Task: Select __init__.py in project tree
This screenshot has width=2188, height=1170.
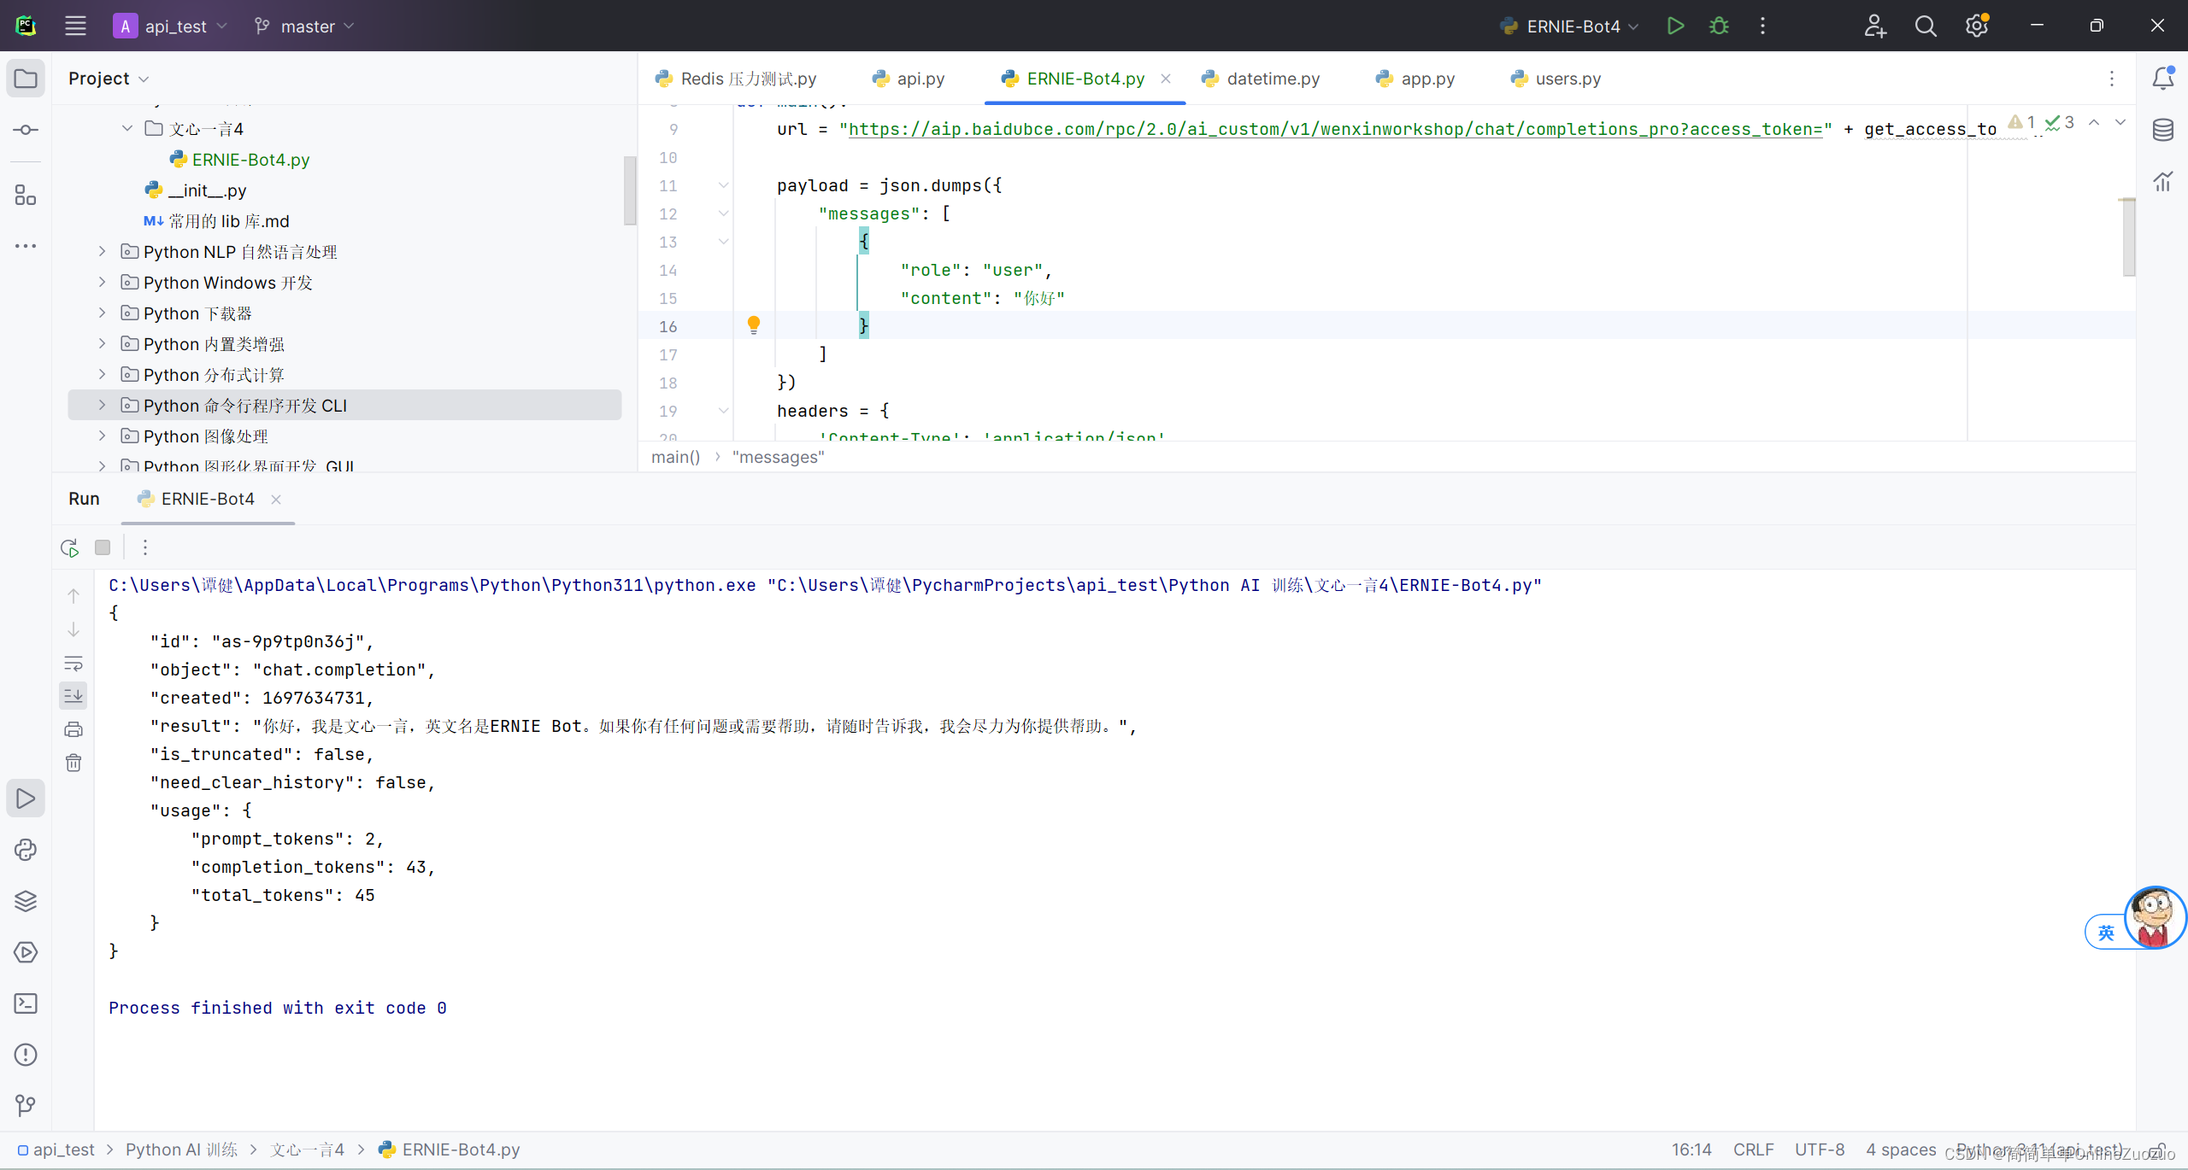Action: pyautogui.click(x=197, y=190)
